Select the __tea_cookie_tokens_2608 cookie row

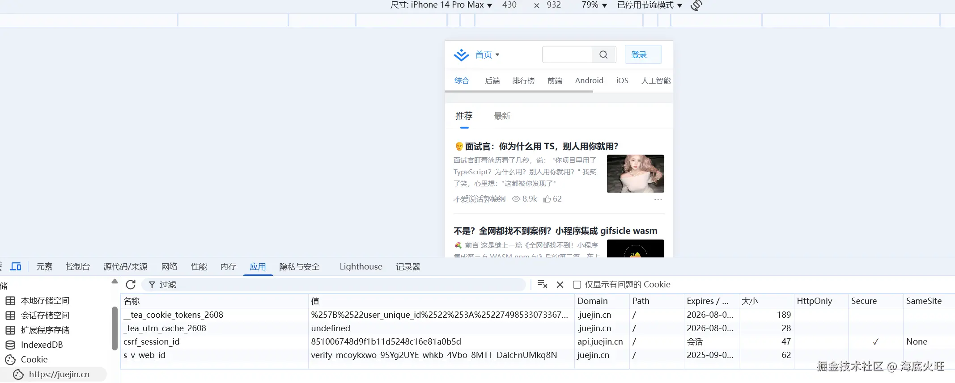(x=538, y=315)
